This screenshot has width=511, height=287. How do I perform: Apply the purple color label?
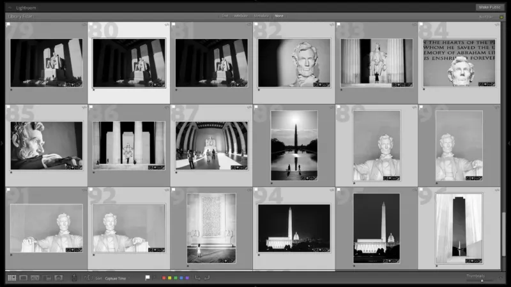coord(187,278)
